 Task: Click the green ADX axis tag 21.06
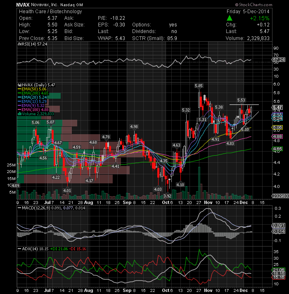[x=279, y=270]
